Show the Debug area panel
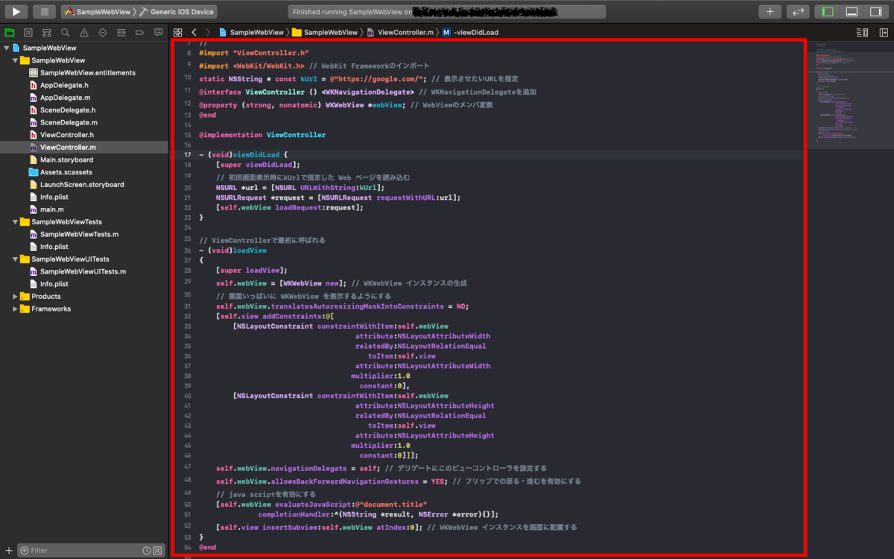894x559 pixels. [x=852, y=11]
